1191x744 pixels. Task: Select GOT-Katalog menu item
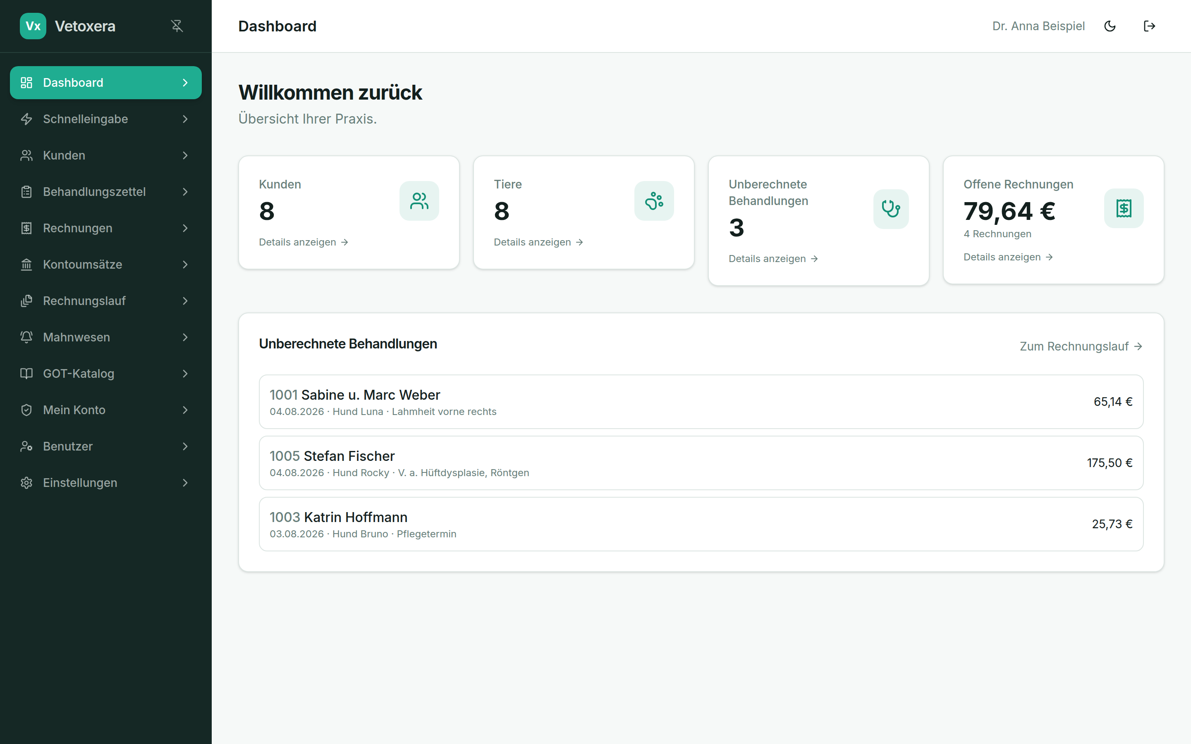[106, 374]
